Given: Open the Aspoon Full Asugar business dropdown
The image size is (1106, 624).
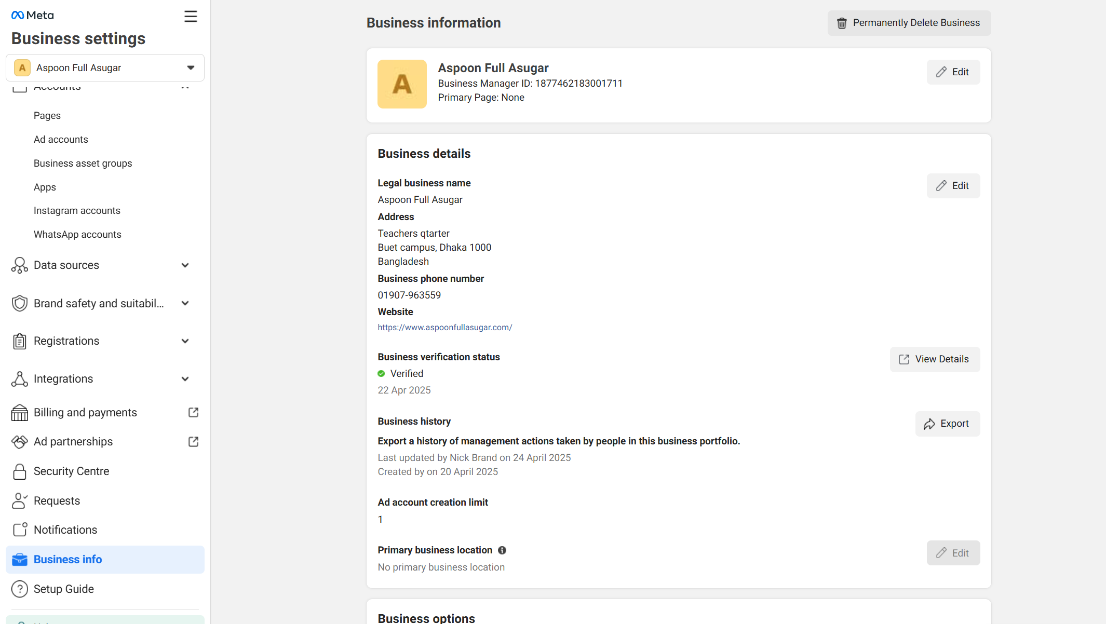Looking at the screenshot, I should [x=105, y=68].
